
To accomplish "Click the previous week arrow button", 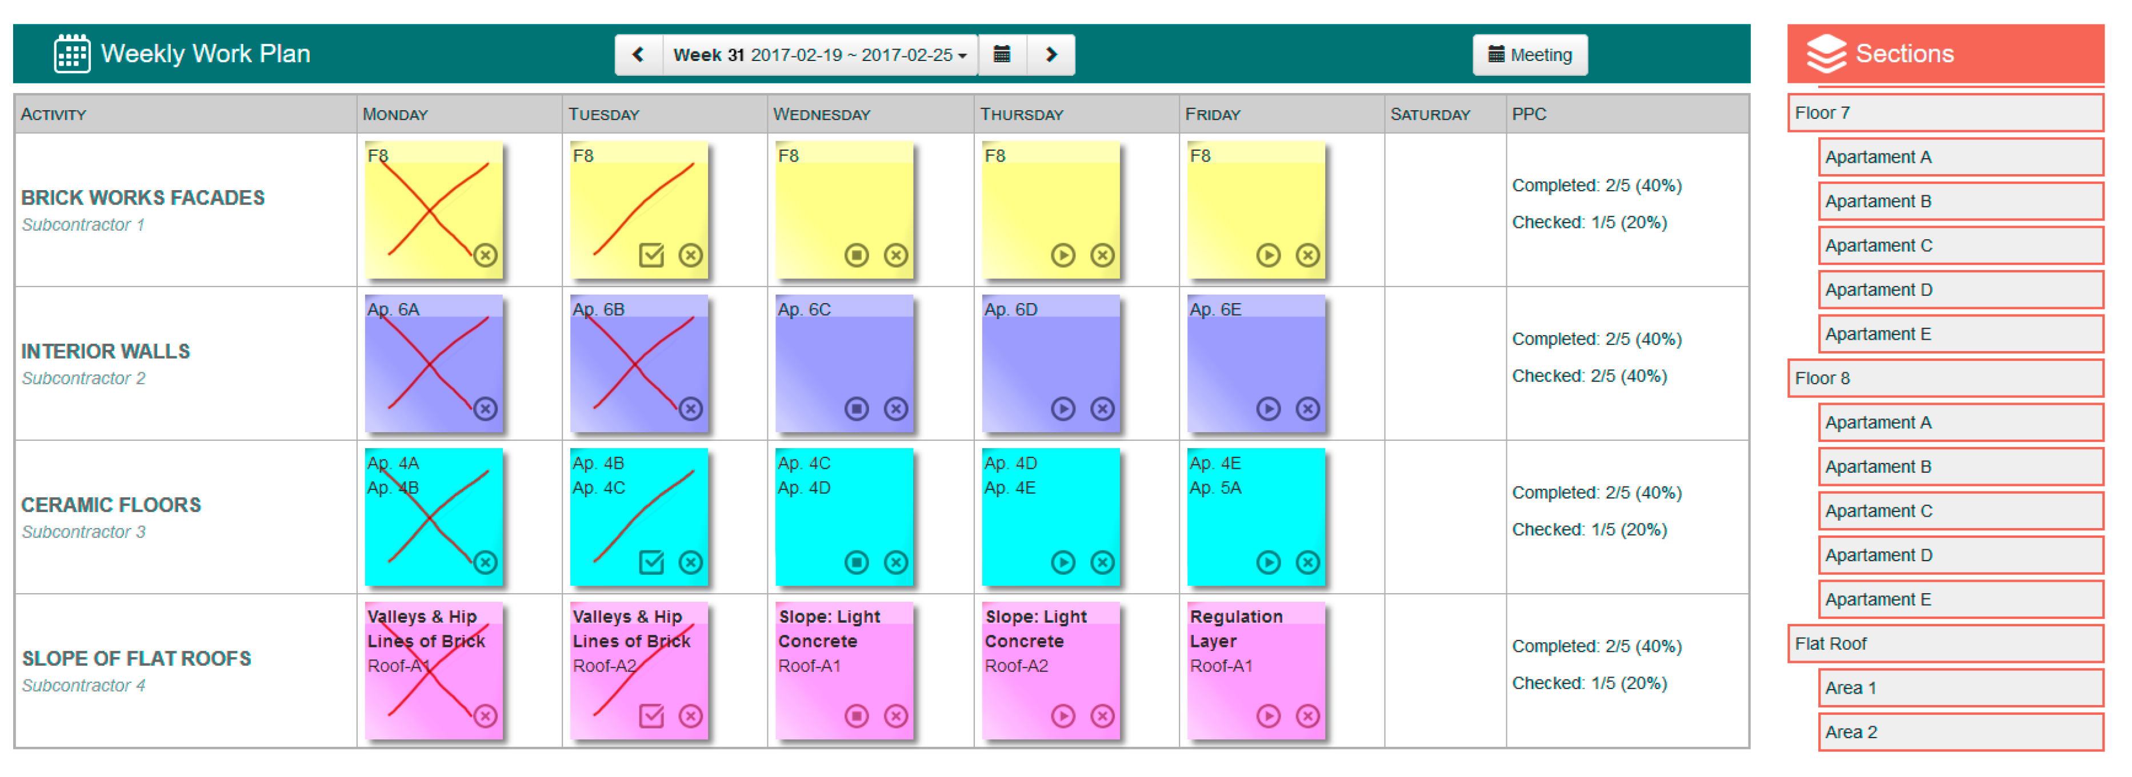I will click(638, 55).
